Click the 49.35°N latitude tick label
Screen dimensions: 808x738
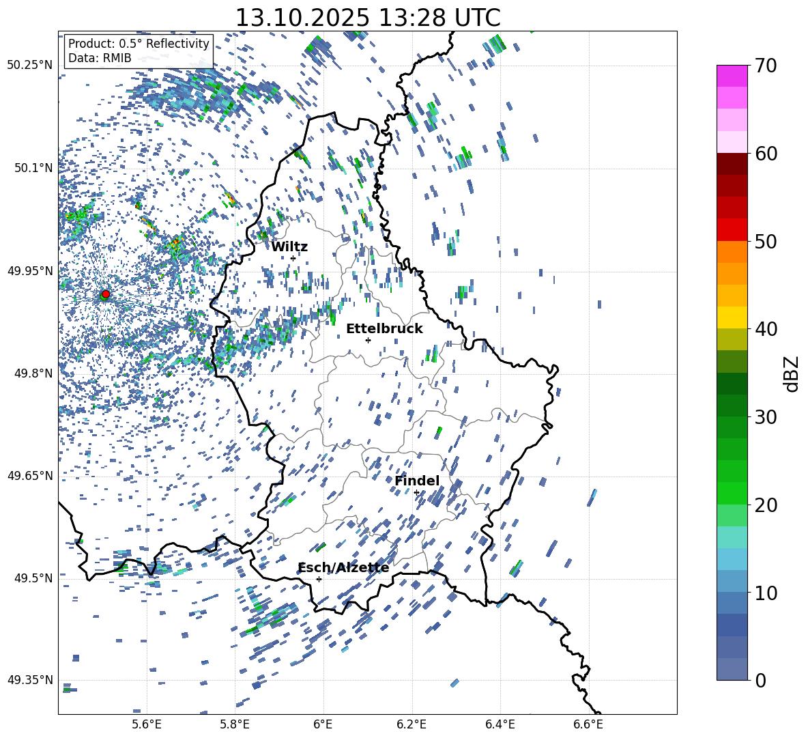click(30, 680)
